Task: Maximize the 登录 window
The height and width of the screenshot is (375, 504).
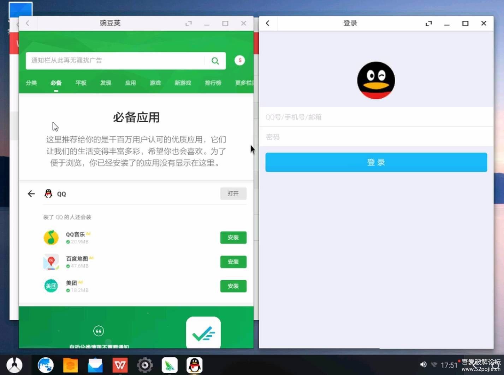Action: pyautogui.click(x=466, y=24)
